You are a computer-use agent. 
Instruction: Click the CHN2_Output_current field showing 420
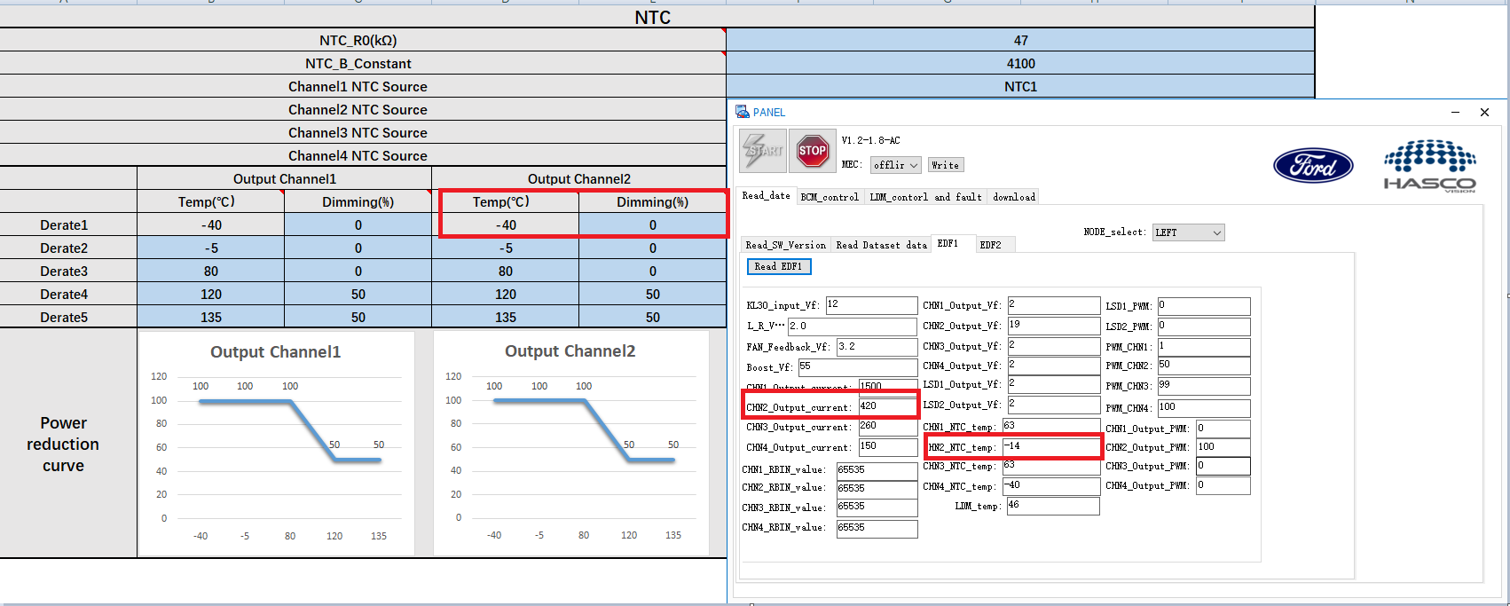(886, 406)
